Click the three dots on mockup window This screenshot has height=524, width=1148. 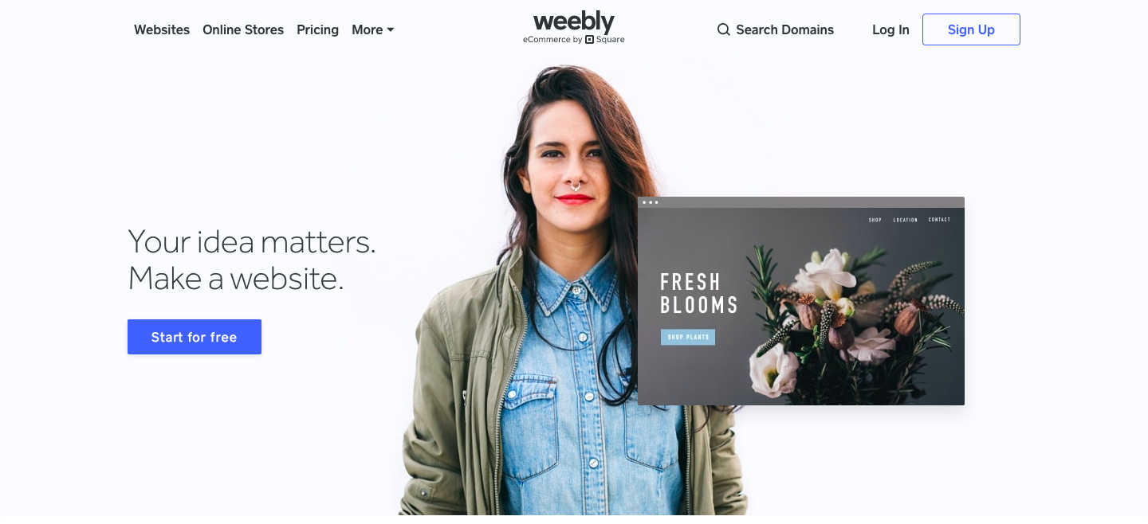click(x=651, y=202)
